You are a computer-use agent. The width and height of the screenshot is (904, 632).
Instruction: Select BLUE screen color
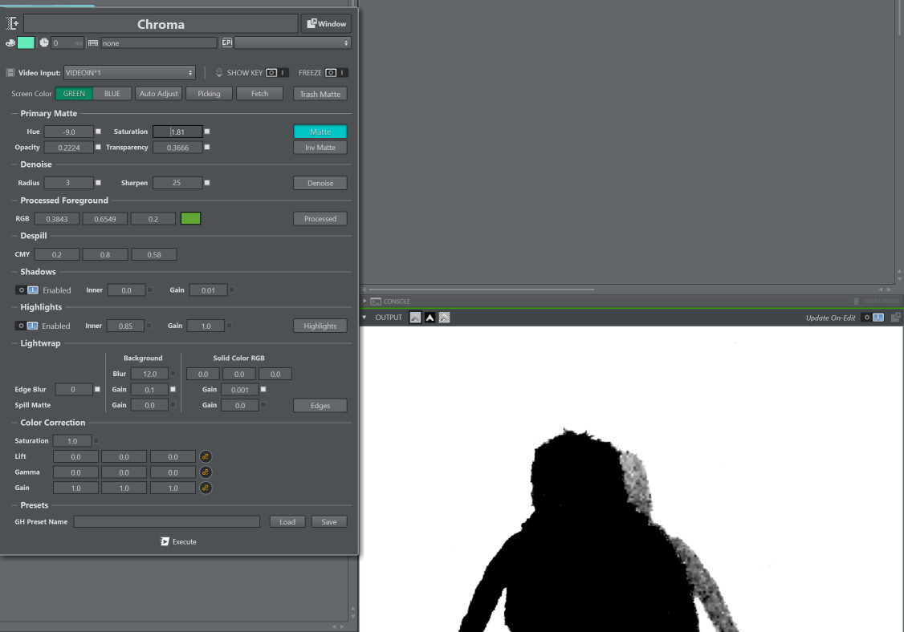pos(112,94)
